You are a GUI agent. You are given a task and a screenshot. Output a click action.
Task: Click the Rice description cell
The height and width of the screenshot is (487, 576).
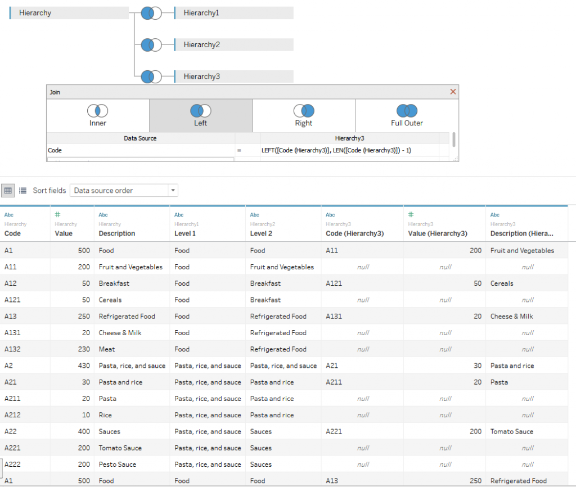(132, 415)
